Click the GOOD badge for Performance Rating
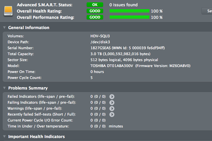 [x=95, y=17]
